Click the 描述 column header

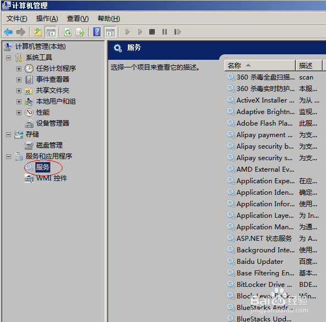pos(309,65)
